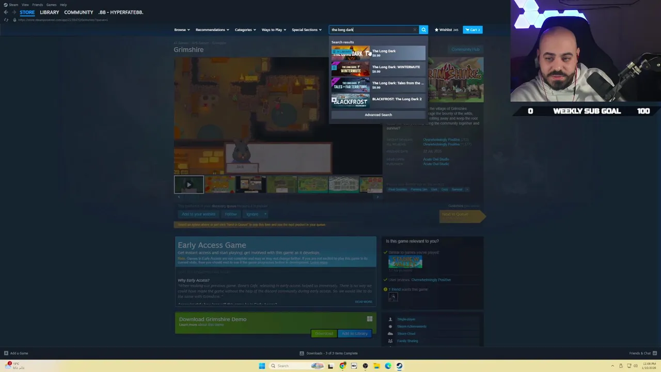Image resolution: width=661 pixels, height=372 pixels.
Task: Open the Community Hub button
Action: (x=465, y=50)
